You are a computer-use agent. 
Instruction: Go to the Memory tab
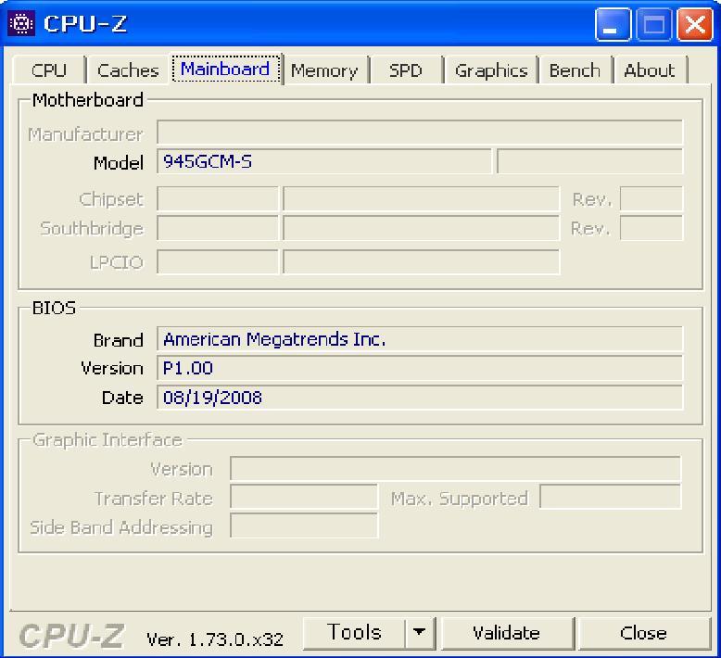[323, 70]
